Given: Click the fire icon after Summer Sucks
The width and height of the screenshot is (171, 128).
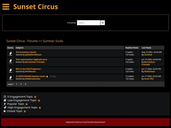Looking at the screenshot, I should pyautogui.click(x=47, y=76).
